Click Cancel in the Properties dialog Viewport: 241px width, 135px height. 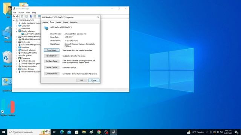94,80
